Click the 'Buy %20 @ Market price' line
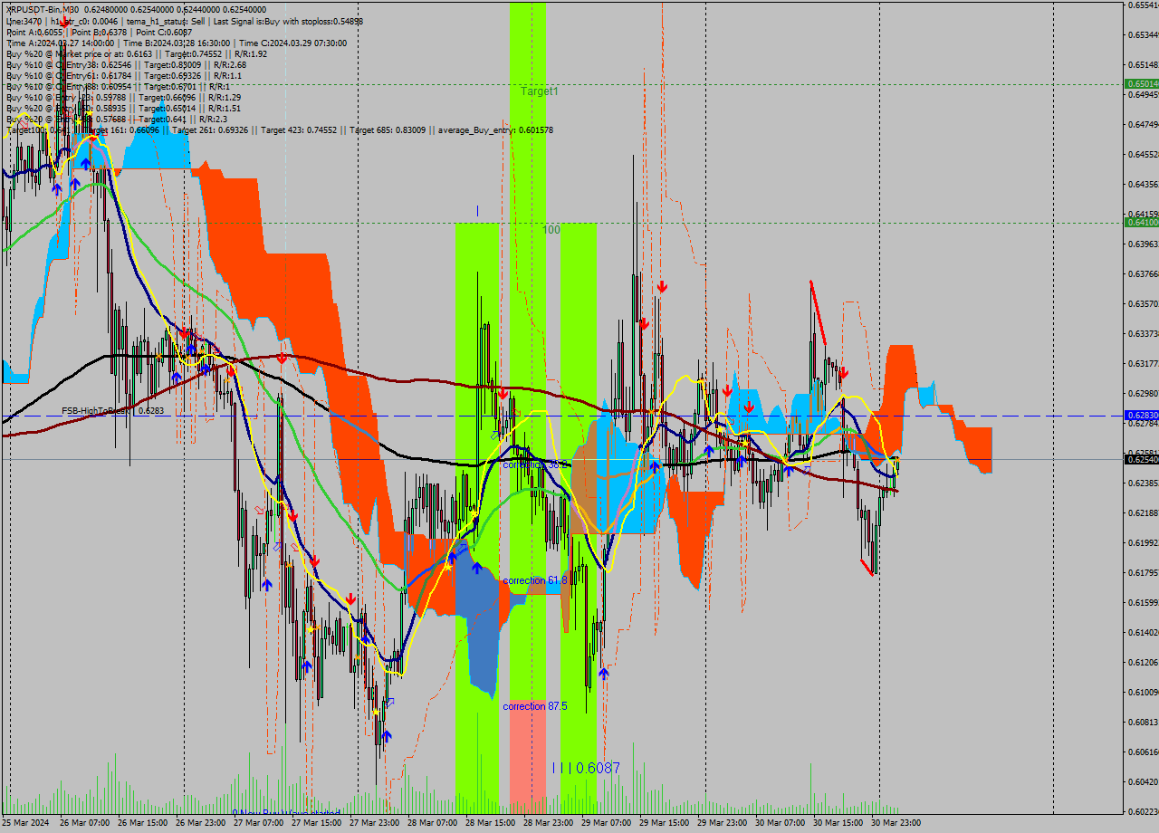 coord(136,53)
